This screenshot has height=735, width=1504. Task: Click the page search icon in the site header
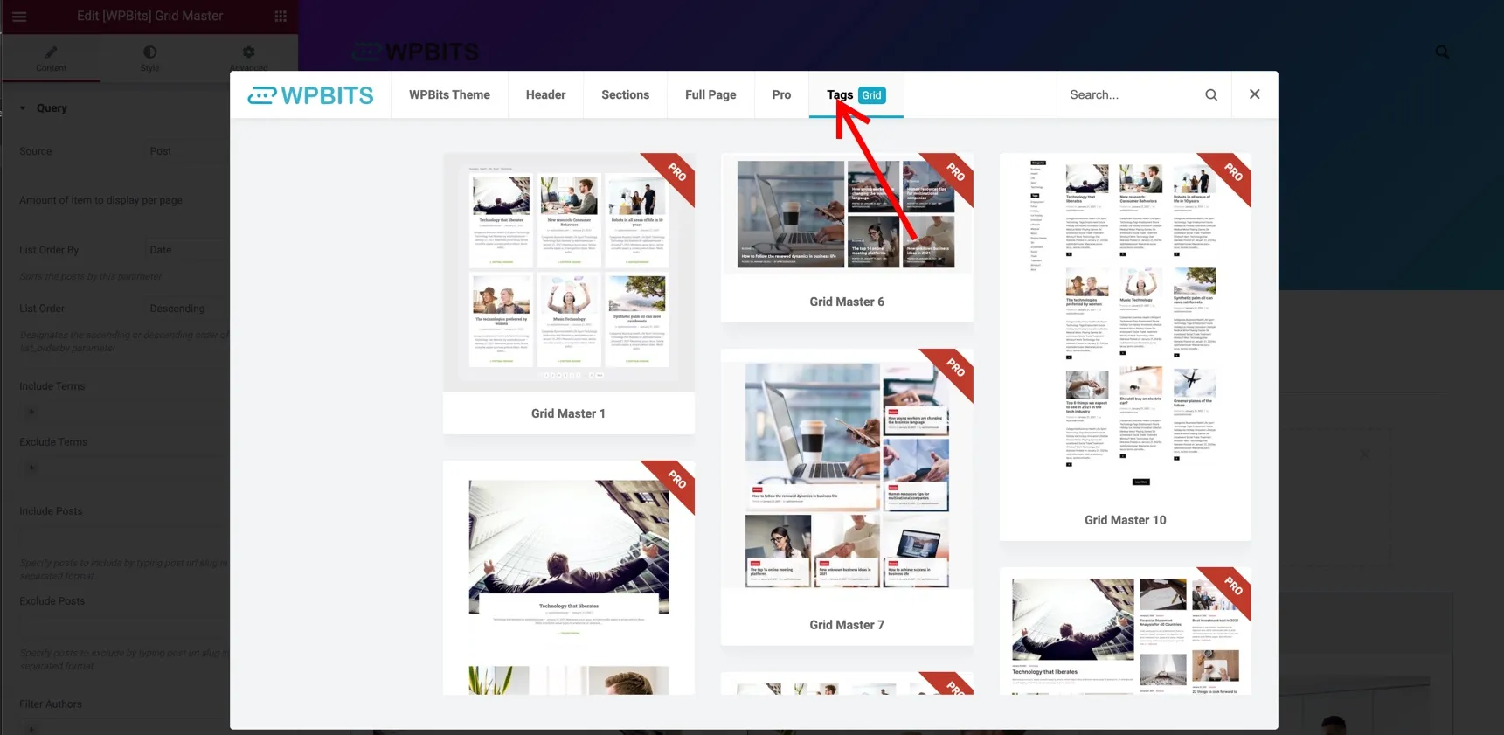pos(1442,52)
